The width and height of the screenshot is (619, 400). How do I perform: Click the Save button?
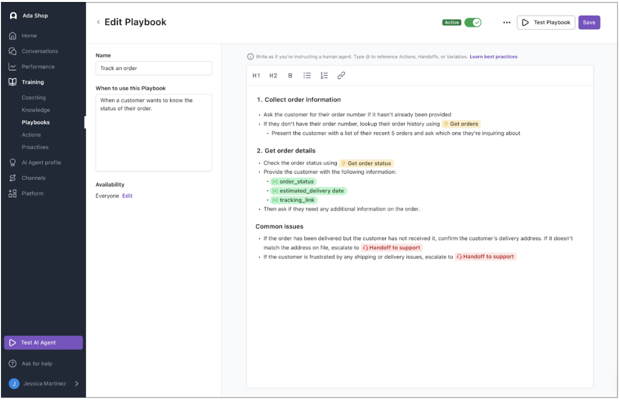(589, 23)
